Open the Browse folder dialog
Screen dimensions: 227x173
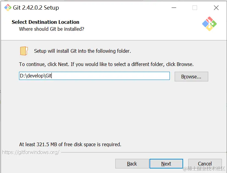[191, 77]
